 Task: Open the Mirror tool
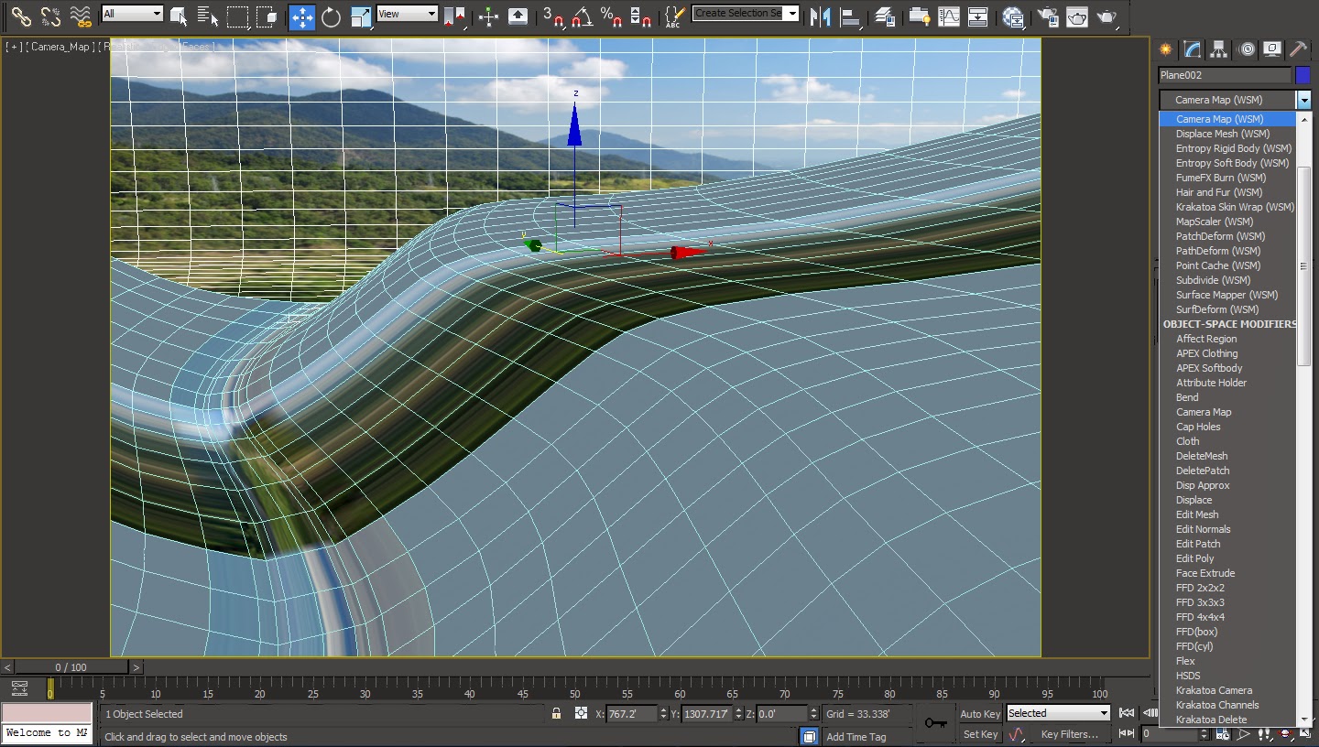point(820,16)
